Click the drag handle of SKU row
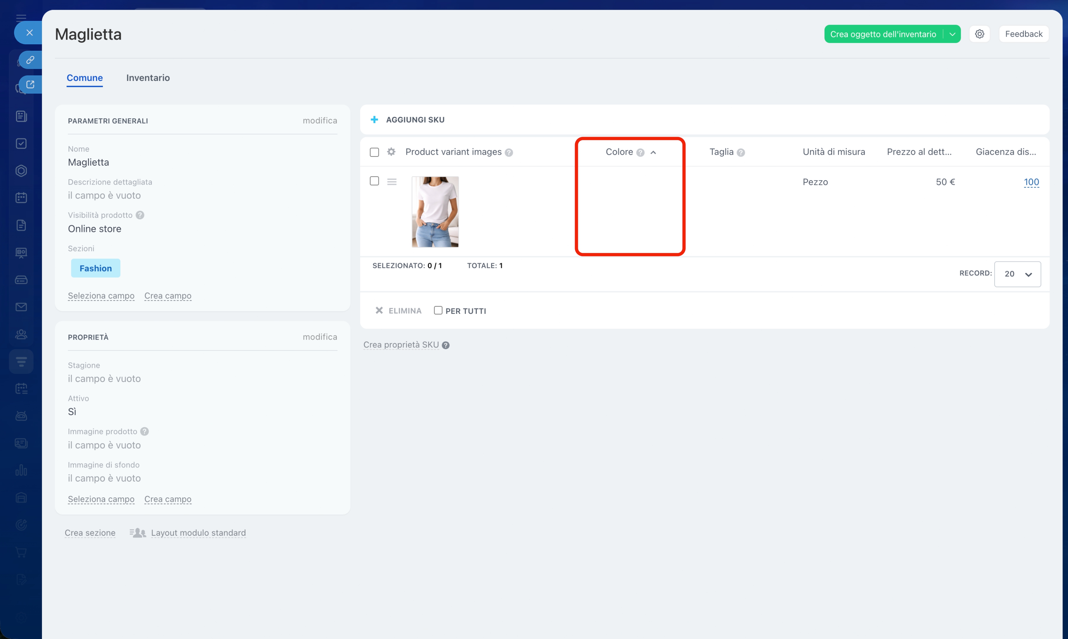Screen dimensions: 1068x639 (392, 182)
